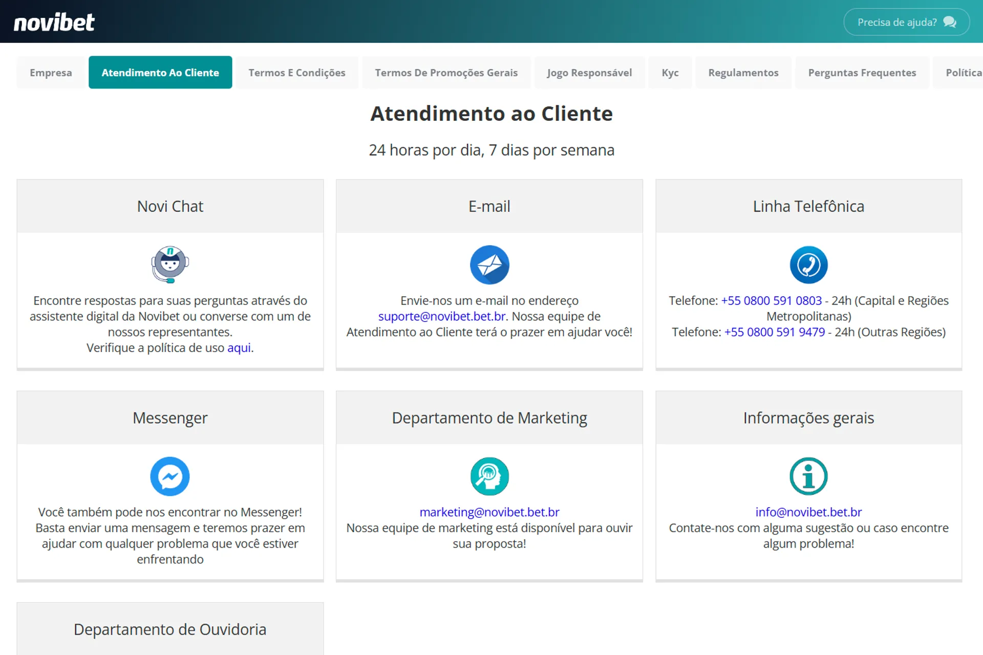
Task: Click the 'Messenger' card heading
Action: coord(170,418)
